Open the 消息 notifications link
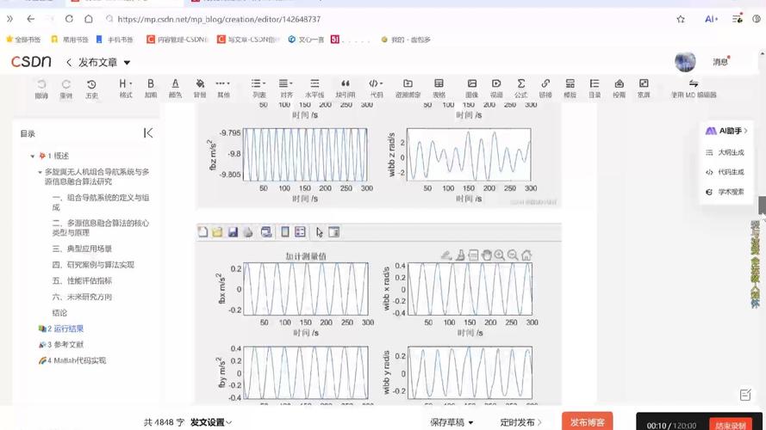 click(x=720, y=62)
